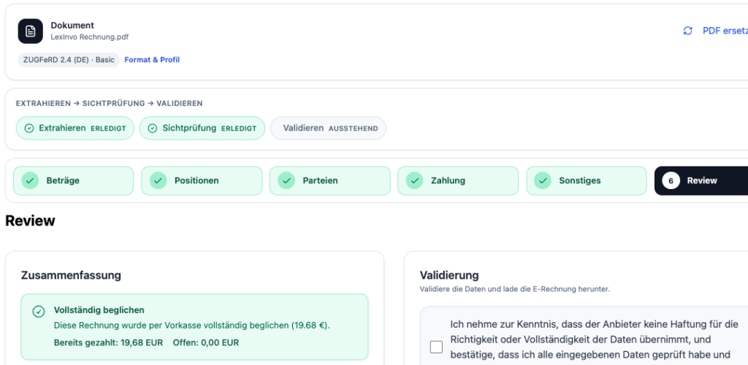Click the Beträge step checkmark icon
Viewport: 748px width, 365px height.
pyautogui.click(x=30, y=180)
